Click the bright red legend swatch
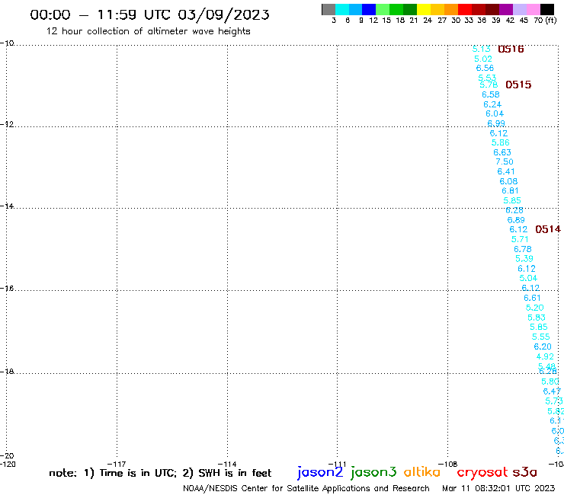564x495 pixels. [465, 9]
